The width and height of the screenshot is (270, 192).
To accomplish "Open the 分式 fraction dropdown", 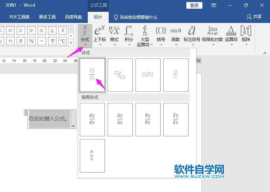I will pos(85,36).
